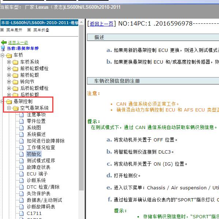Screen dimensions: 219x219
Task: Click the 车桥系统 folder icon
Action: [15, 62]
